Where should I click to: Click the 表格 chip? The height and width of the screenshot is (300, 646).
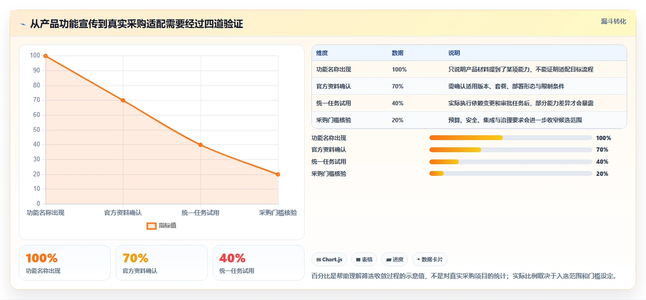(364, 259)
